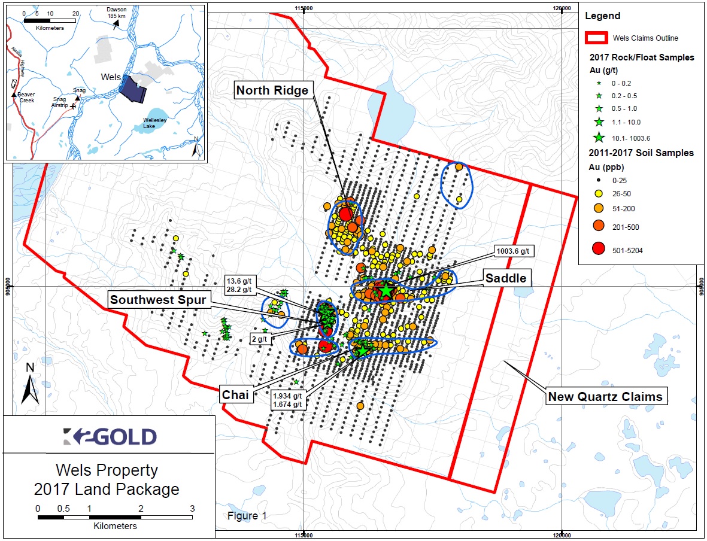Image resolution: width=707 pixels, height=541 pixels.
Task: Select the 1.934 g/t and 1.674 g/t label box
Action: [287, 400]
